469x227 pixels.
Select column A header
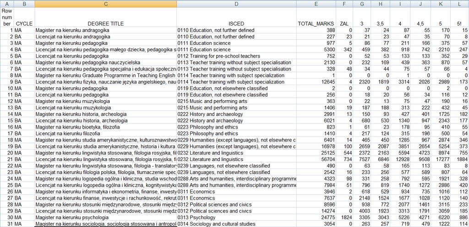coord(7,4)
